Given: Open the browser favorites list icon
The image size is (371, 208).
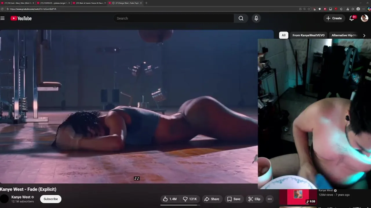Looking at the screenshot, I should click(x=353, y=9).
